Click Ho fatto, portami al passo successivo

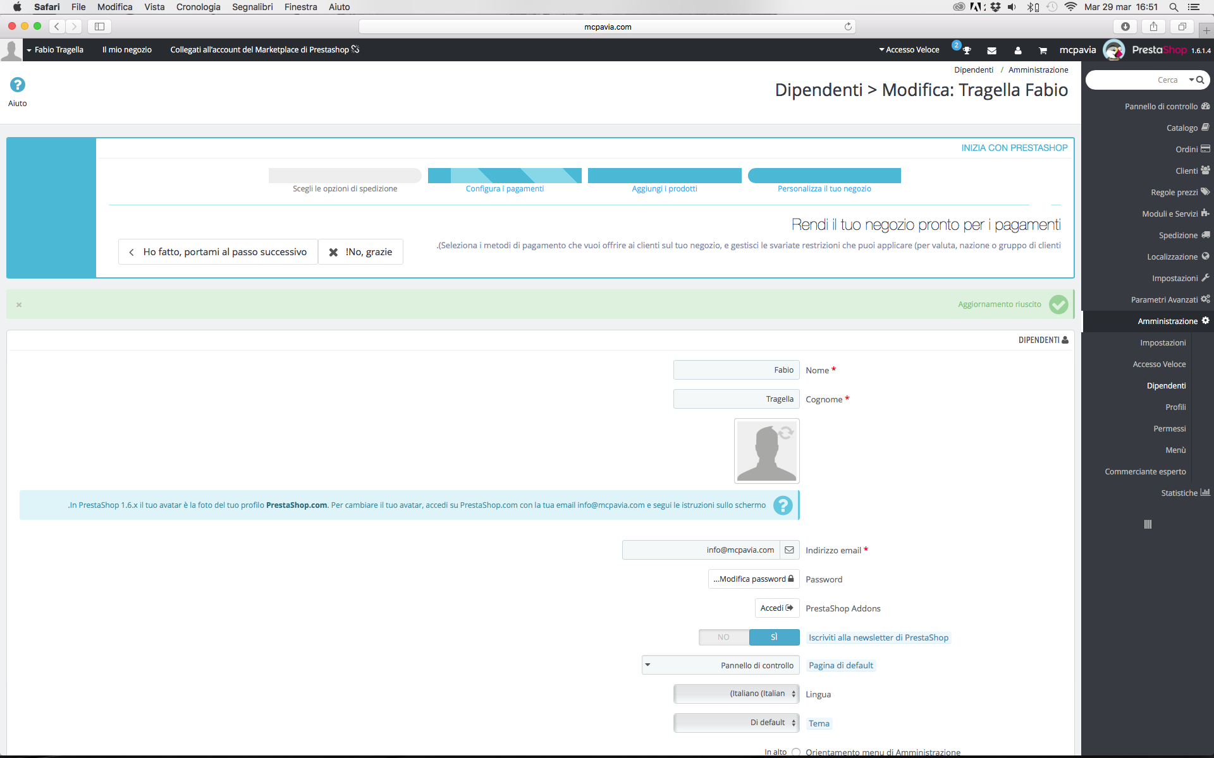point(218,252)
